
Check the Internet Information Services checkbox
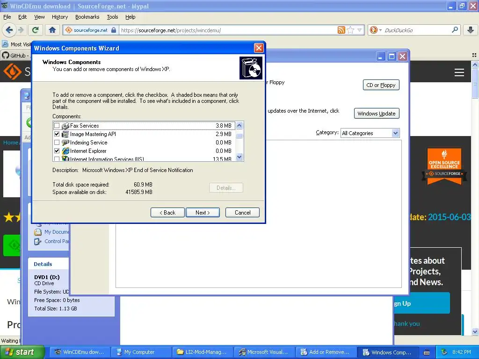click(57, 159)
